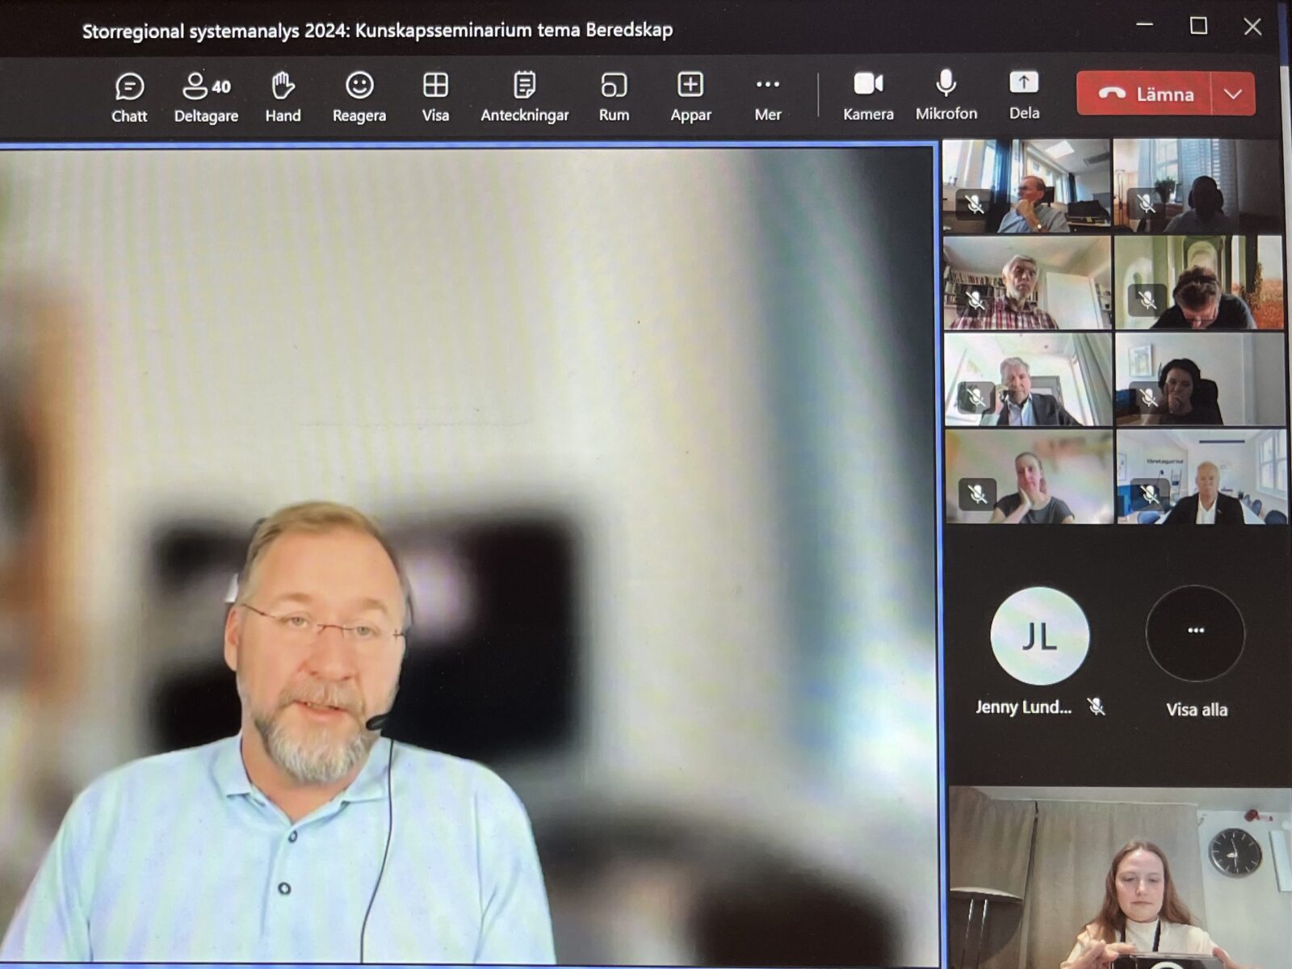
Task: Open the Reagera emoji reactions
Action: tap(359, 97)
